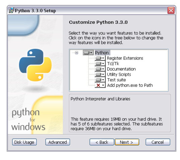Image resolution: width=180 pixels, height=160 pixels.
Task: Click the Disk Usage button
Action: [24, 142]
